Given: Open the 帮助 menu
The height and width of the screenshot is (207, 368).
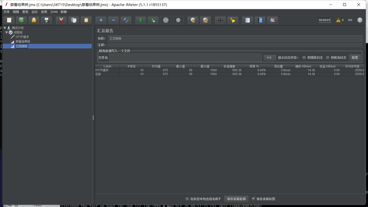Looking at the screenshot, I should (x=63, y=12).
